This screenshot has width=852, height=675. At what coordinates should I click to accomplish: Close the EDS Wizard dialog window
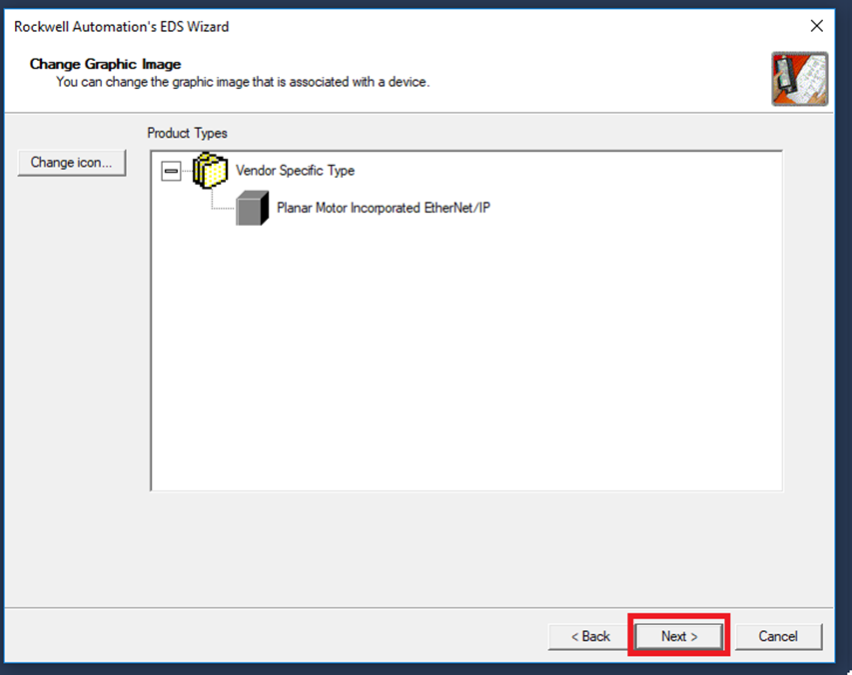pos(816,26)
